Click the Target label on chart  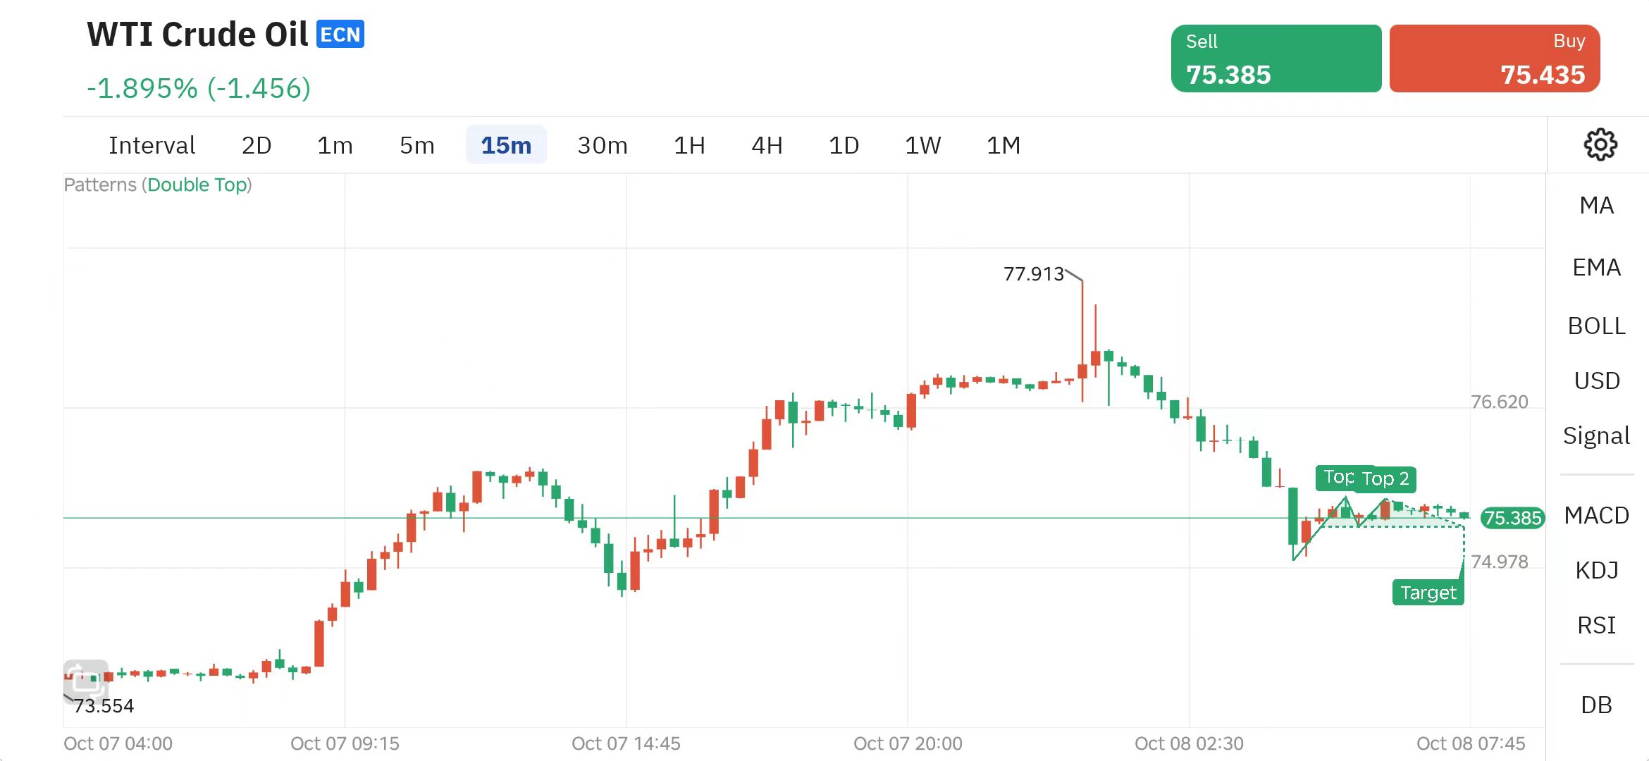tap(1428, 593)
